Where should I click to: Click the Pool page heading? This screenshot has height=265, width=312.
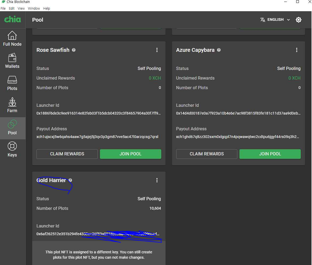[x=37, y=20]
